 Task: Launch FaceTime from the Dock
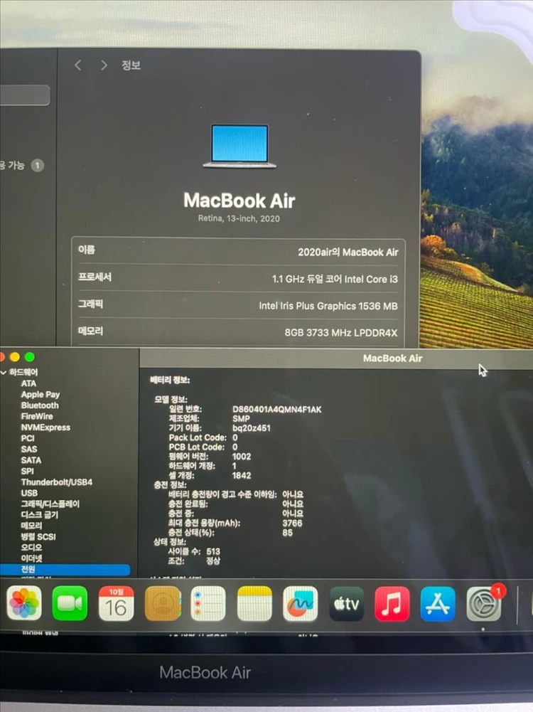pos(70,603)
